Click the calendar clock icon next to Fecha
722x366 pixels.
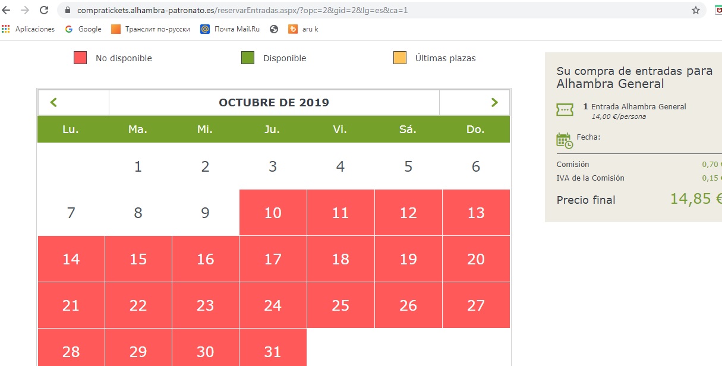point(565,140)
